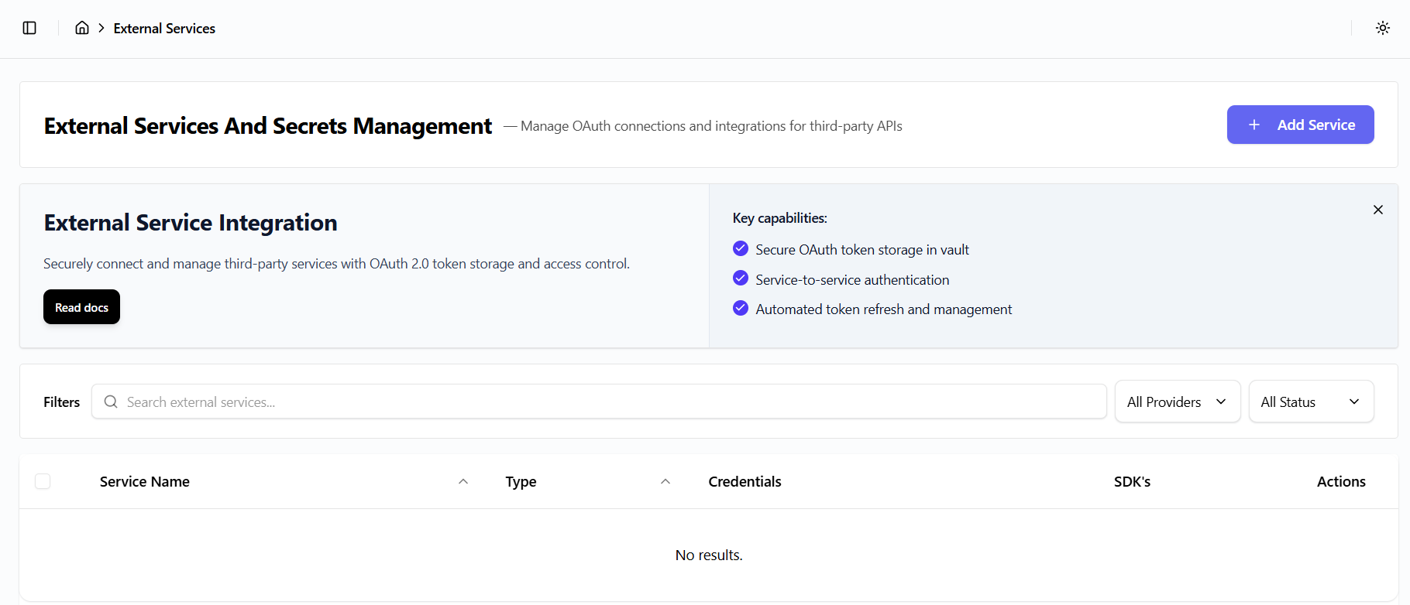Click the External Services And Secrets Management title
Screen dimensions: 1410x605
pyautogui.click(x=268, y=125)
